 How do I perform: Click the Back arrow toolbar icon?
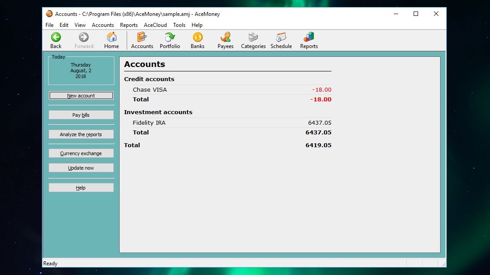(x=56, y=37)
